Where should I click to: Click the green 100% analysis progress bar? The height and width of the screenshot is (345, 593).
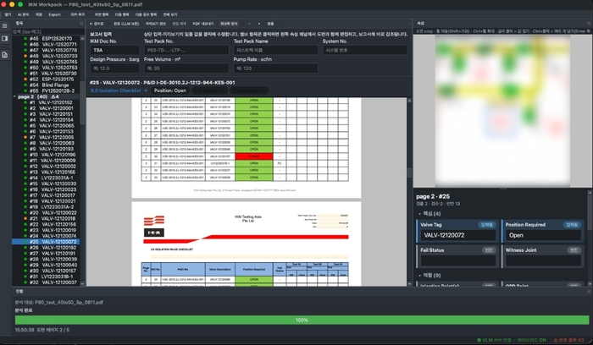(302, 320)
